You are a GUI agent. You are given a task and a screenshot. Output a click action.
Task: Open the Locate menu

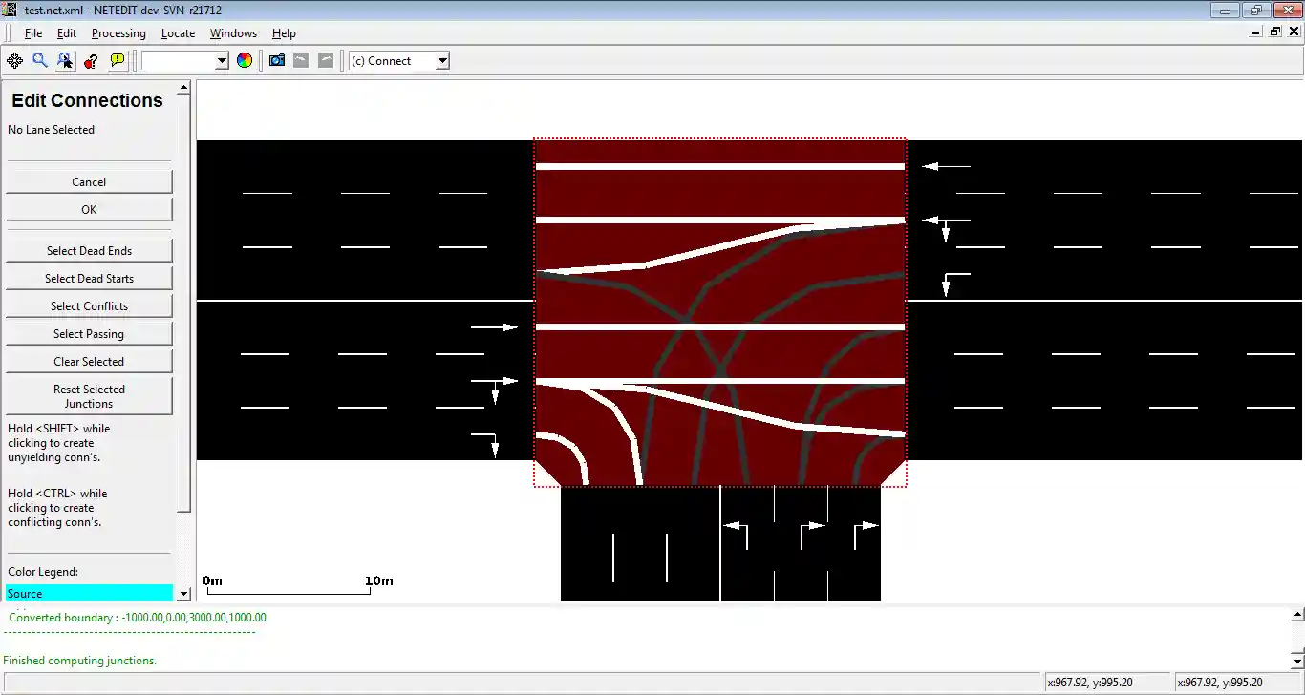[x=178, y=33]
